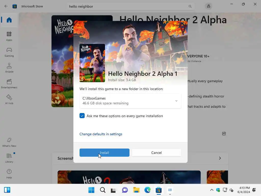Open the user account profile icon
261x196 pixels.
tap(208, 6)
